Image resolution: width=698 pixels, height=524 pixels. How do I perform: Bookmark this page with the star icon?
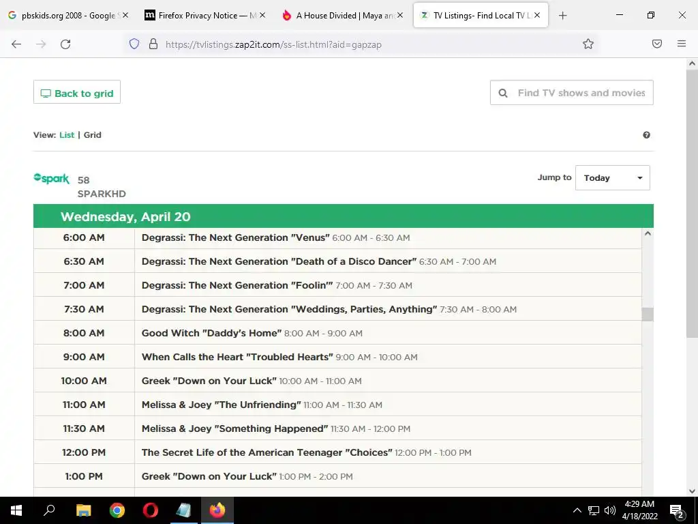click(x=588, y=44)
